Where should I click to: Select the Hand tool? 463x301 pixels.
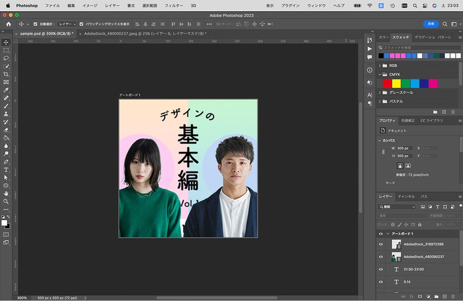click(6, 194)
